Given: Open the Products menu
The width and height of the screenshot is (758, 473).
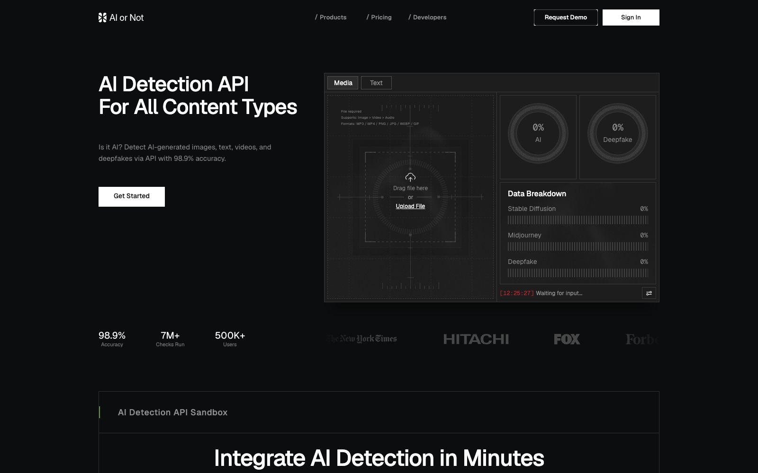Looking at the screenshot, I should pyautogui.click(x=331, y=18).
